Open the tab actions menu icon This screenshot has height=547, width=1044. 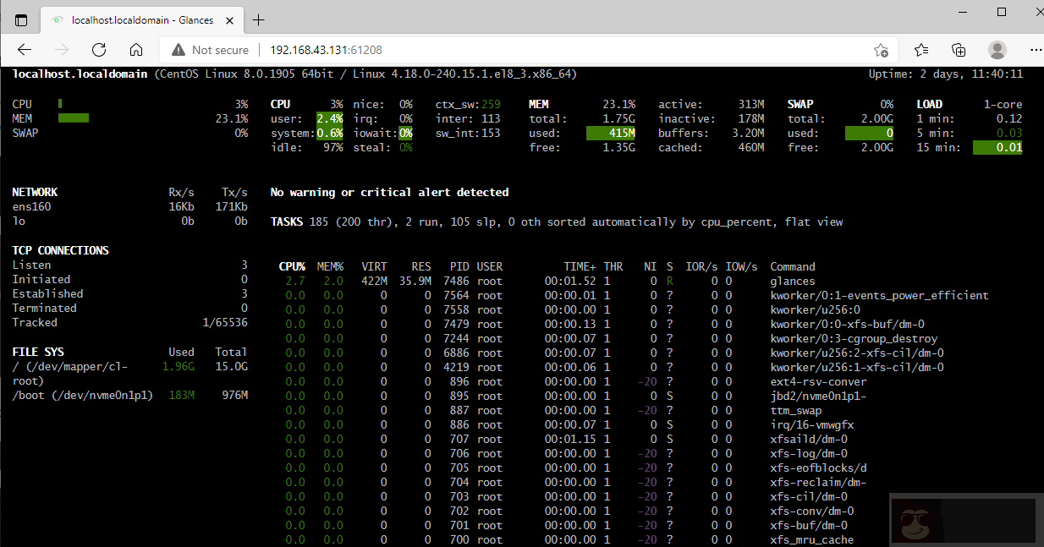coord(21,19)
